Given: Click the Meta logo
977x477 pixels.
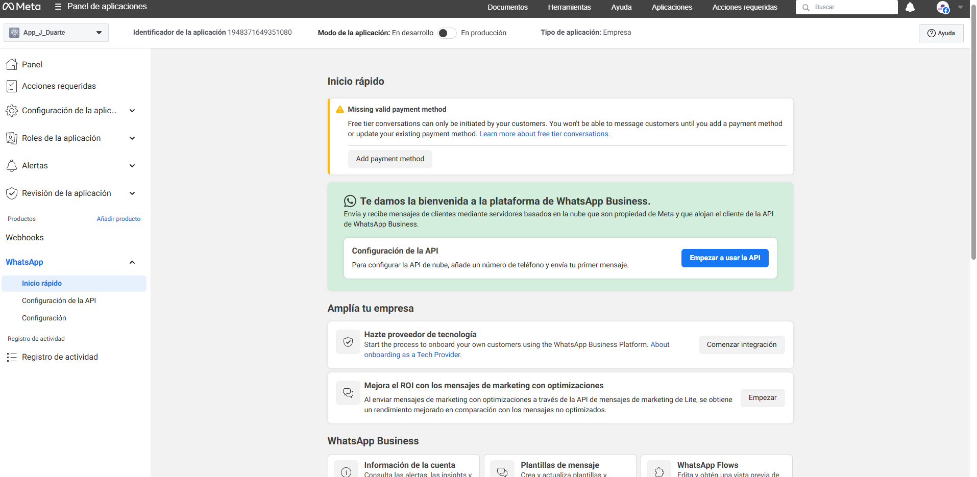Looking at the screenshot, I should tap(22, 7).
